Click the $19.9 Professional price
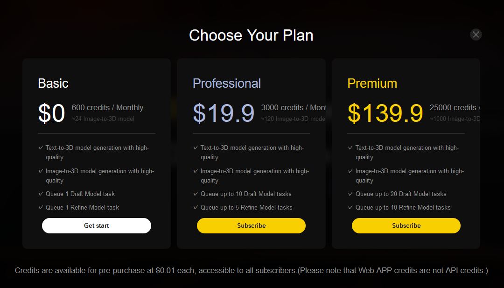The width and height of the screenshot is (504, 288). pos(224,113)
